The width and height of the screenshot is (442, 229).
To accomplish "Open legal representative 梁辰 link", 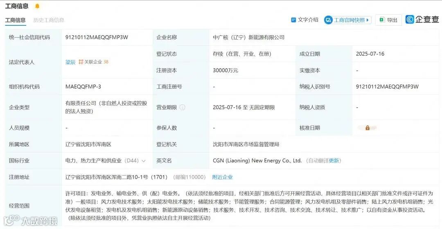I will coord(70,62).
